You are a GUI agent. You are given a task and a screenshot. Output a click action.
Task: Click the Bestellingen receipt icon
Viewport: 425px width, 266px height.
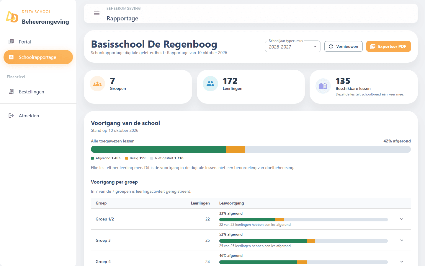click(x=11, y=92)
